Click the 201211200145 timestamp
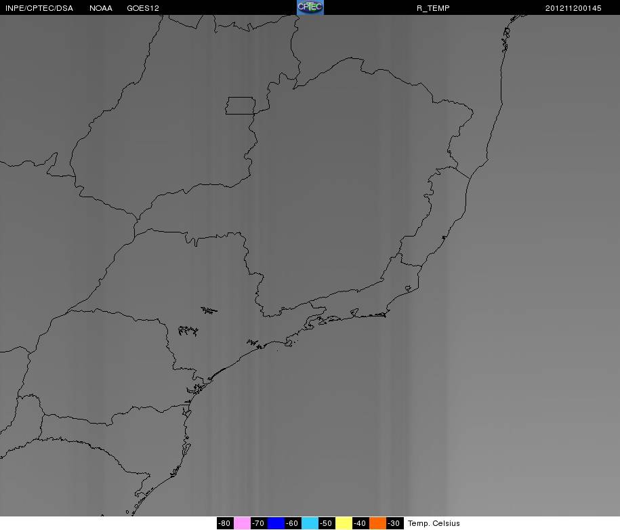The width and height of the screenshot is (620, 530). click(x=573, y=8)
